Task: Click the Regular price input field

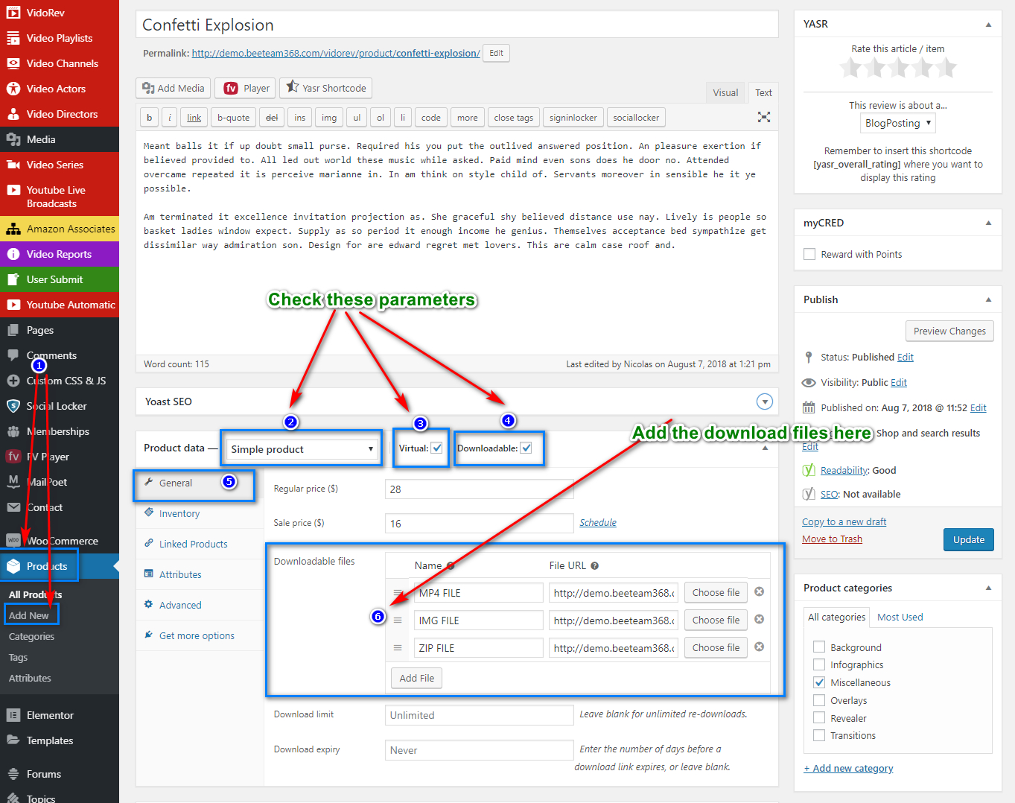Action: coord(479,489)
